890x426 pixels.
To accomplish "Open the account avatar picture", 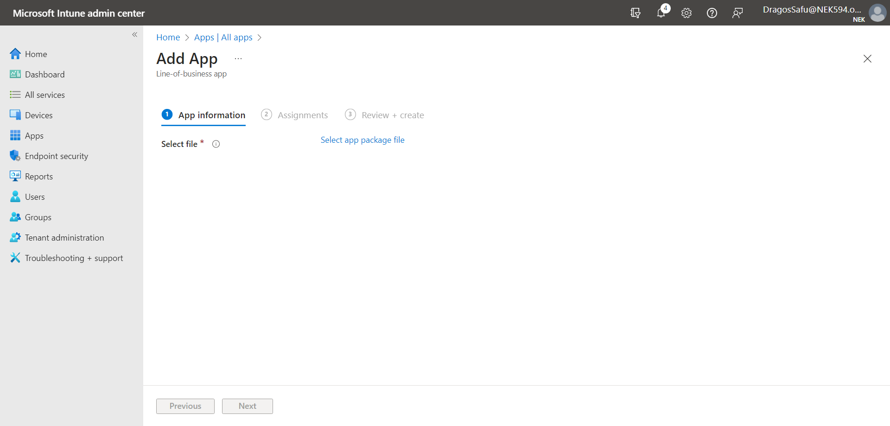I will pyautogui.click(x=877, y=13).
